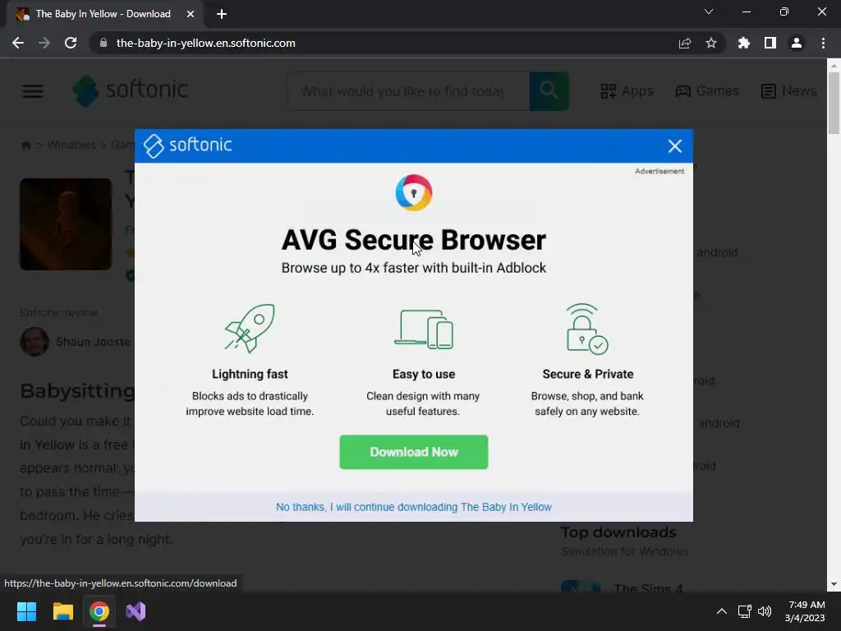841x631 pixels.
Task: Reload the page with refresh icon
Action: 71,43
